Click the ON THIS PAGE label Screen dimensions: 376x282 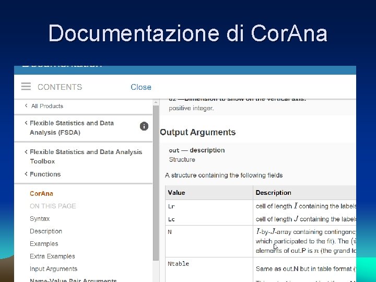click(x=53, y=206)
